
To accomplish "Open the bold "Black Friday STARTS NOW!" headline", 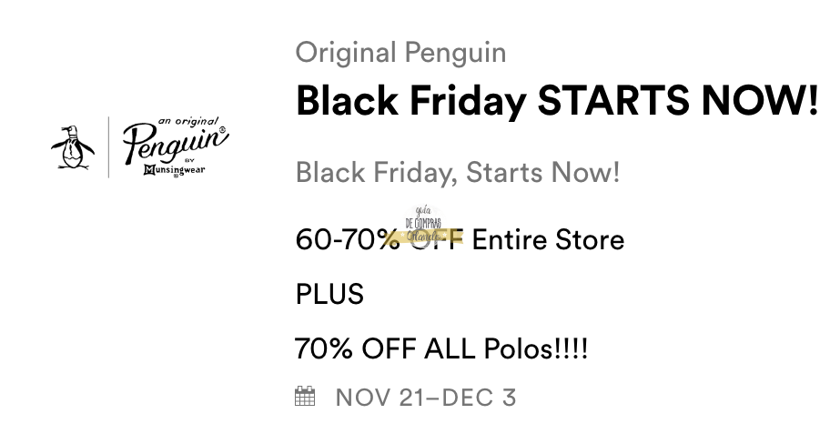I will pyautogui.click(x=557, y=101).
